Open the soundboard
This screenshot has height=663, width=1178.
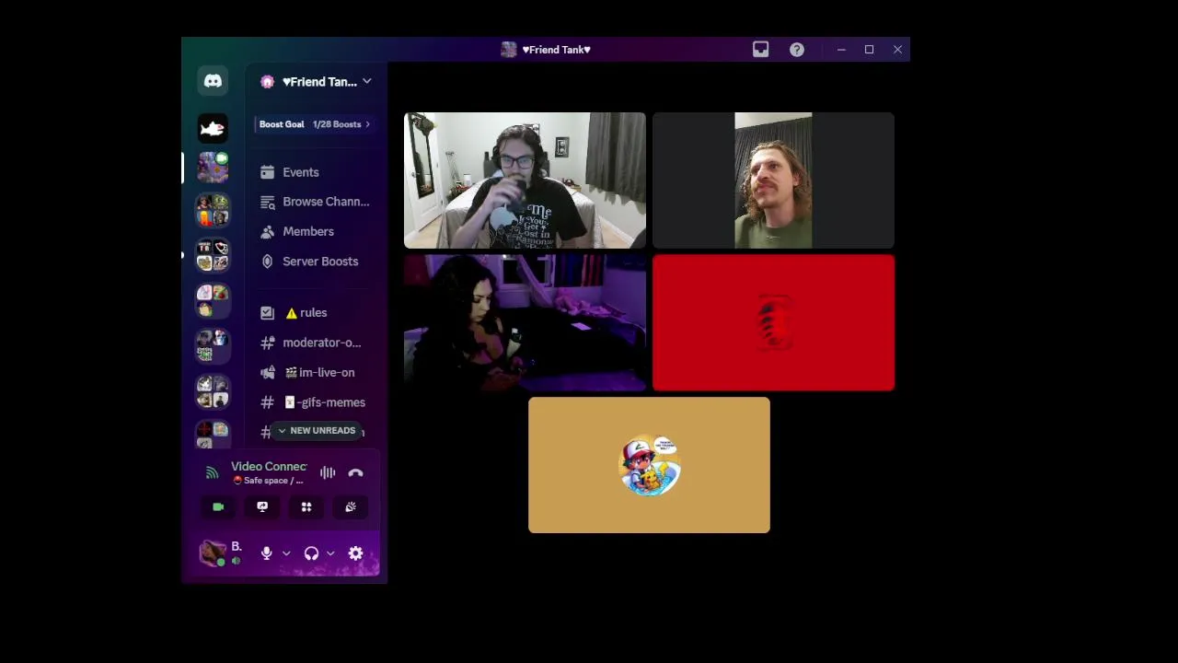coord(351,507)
